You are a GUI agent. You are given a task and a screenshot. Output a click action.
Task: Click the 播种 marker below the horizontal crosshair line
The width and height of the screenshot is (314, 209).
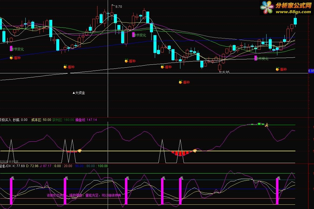point(184,82)
